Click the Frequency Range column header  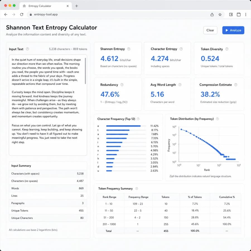(x=138, y=197)
